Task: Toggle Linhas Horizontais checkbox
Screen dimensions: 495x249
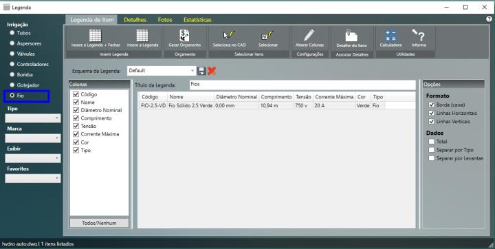Action: (x=431, y=113)
